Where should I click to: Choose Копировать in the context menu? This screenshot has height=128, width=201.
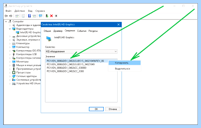(x=124, y=63)
